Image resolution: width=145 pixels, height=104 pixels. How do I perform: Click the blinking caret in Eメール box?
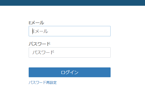[x=32, y=31]
